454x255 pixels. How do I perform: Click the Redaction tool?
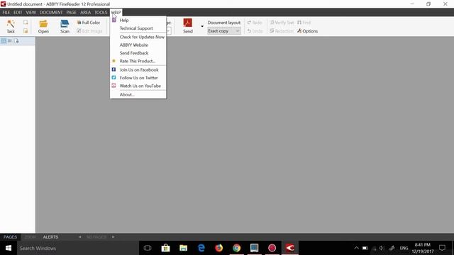click(x=282, y=31)
